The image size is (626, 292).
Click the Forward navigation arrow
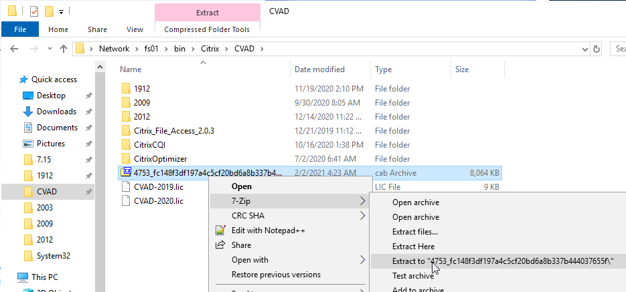click(x=34, y=49)
